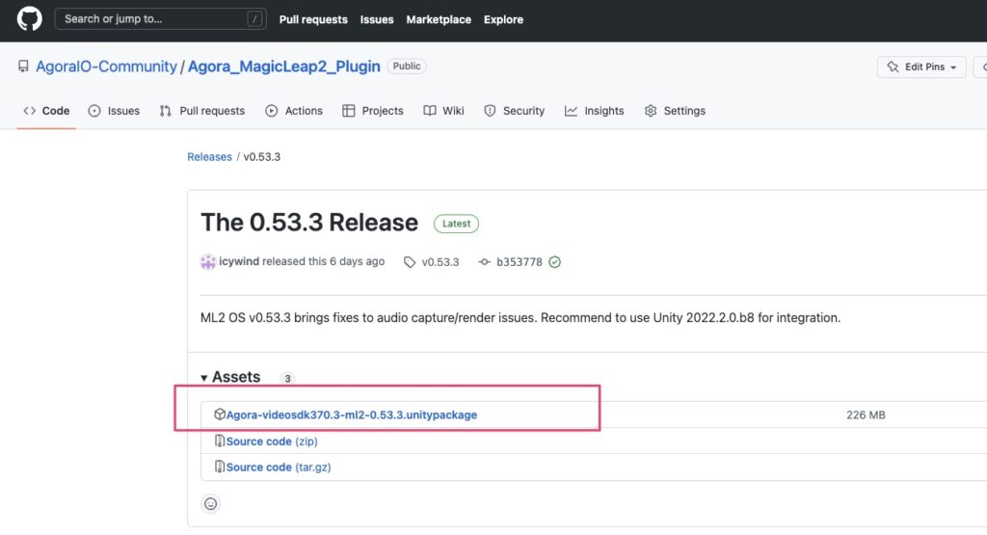Go to Marketplace in top navigation
This screenshot has height=535, width=987.
439,19
